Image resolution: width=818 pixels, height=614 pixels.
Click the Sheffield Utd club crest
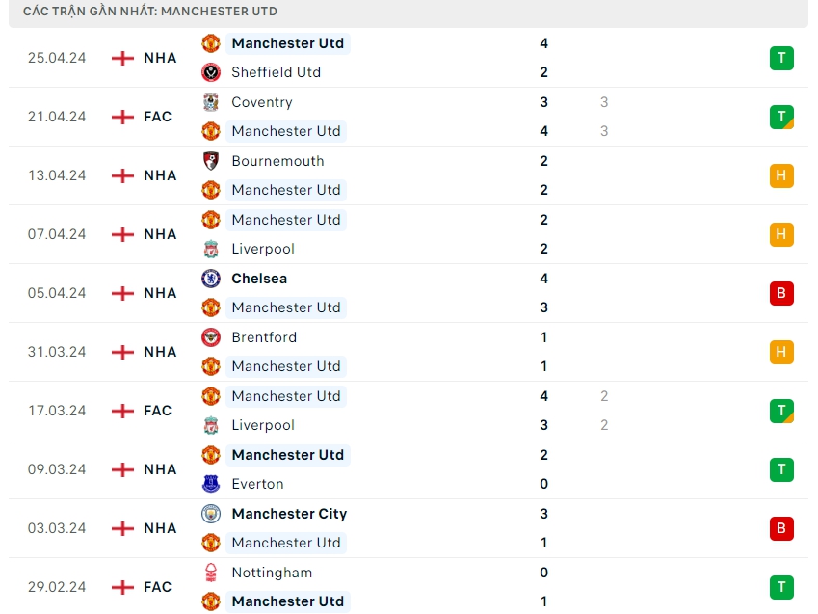click(x=211, y=72)
